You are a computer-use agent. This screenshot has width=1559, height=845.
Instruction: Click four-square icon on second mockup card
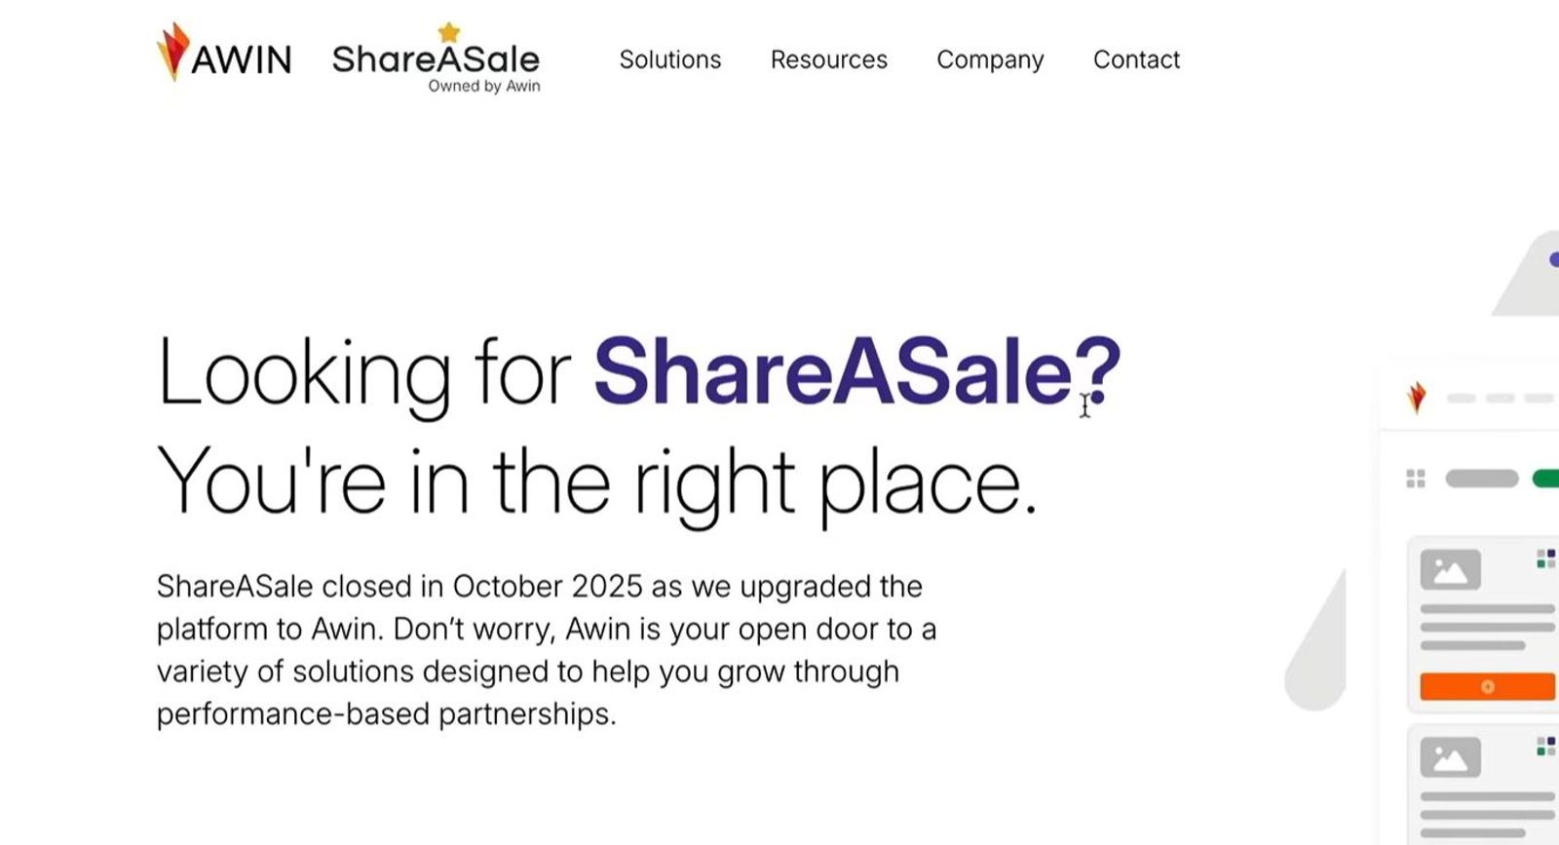click(x=1545, y=747)
